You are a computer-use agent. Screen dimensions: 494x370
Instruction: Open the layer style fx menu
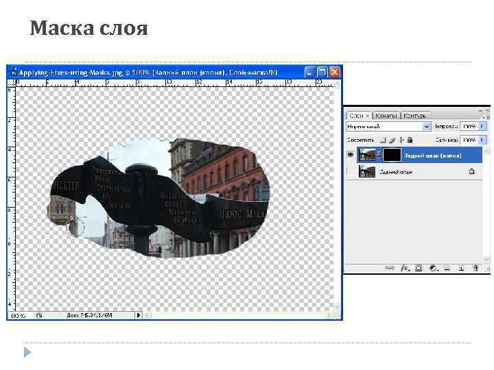(x=405, y=268)
